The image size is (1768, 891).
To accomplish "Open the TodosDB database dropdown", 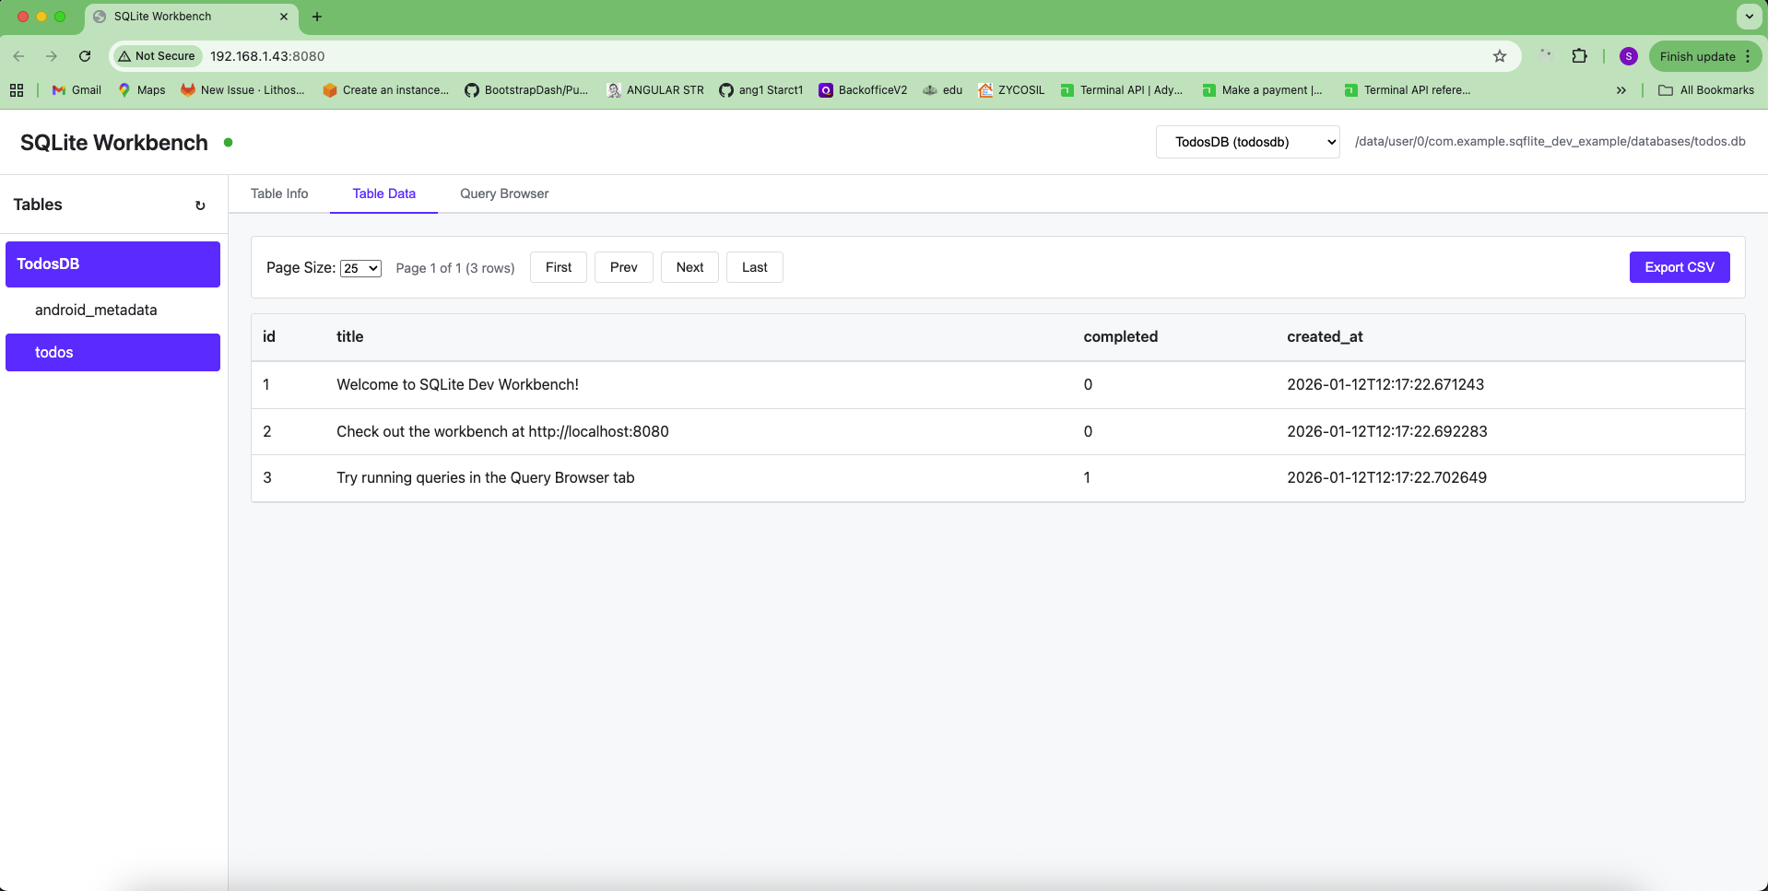I will (x=1247, y=142).
